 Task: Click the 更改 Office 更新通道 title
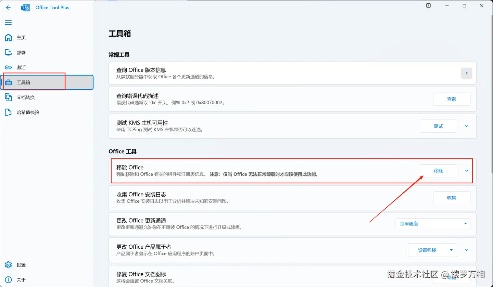[x=141, y=221]
